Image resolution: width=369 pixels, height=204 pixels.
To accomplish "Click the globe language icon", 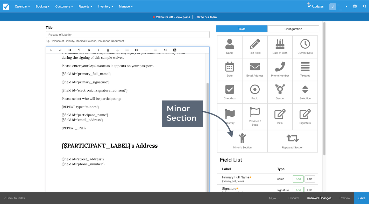I will pyautogui.click(x=355, y=6).
